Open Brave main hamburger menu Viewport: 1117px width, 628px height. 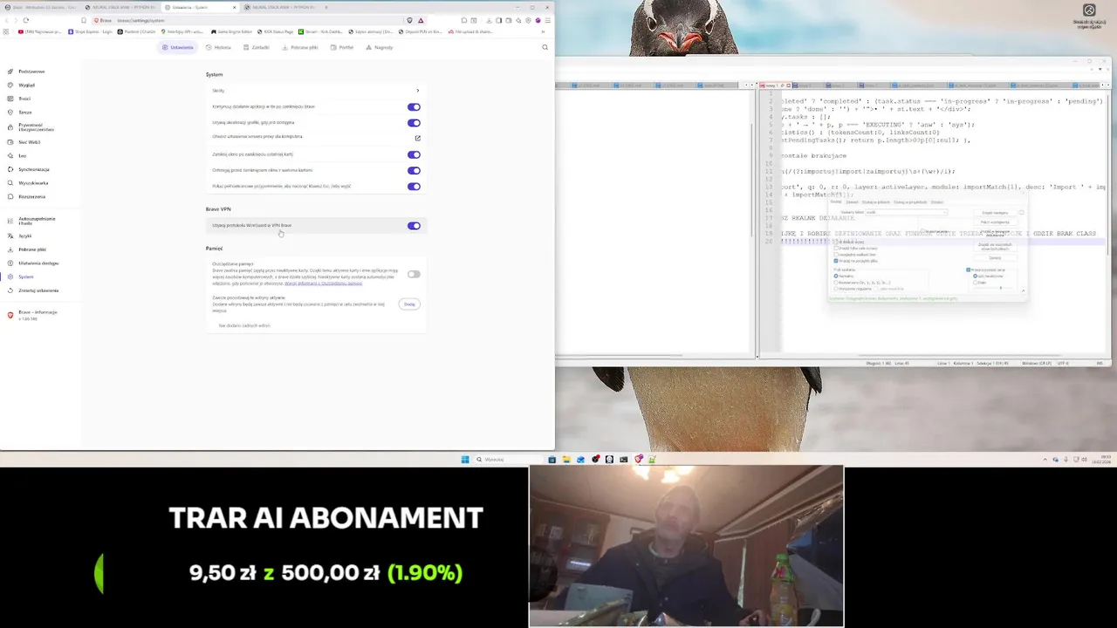coord(547,20)
